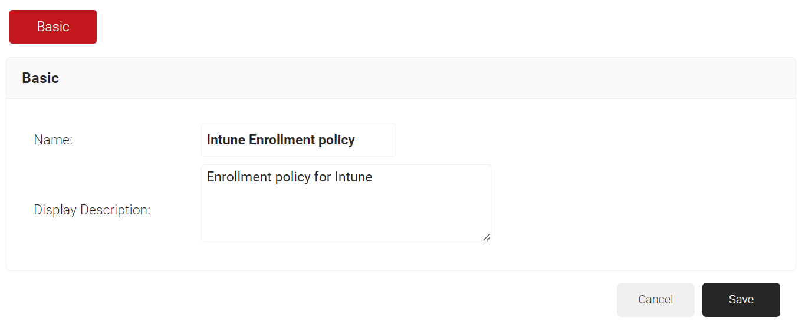Click "Intune" at the end of the description
The image size is (802, 324).
(353, 177)
